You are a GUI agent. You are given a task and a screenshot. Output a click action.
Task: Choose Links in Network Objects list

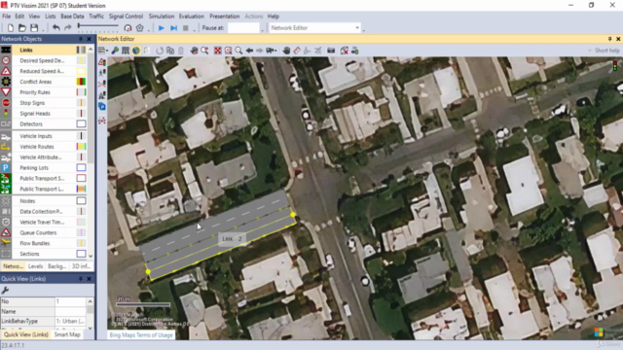click(x=26, y=50)
